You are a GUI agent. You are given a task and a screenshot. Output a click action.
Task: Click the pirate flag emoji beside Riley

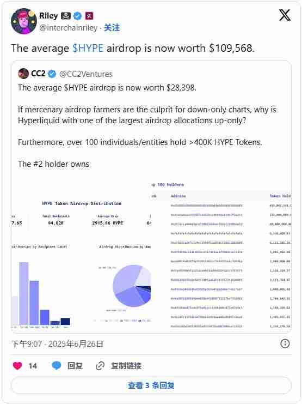(66, 16)
